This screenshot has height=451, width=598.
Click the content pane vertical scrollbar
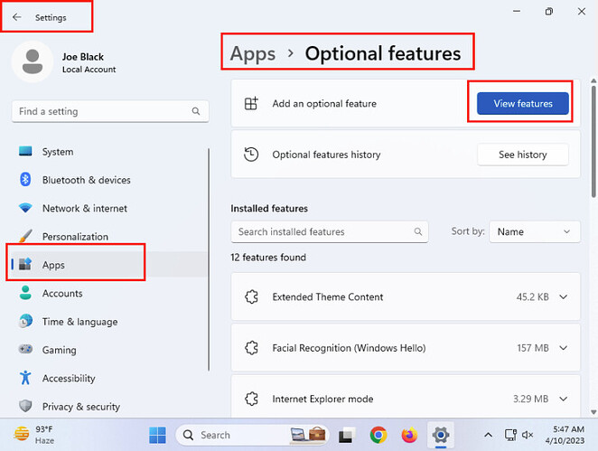593,141
